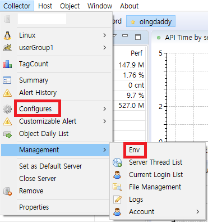
Task: Click the API Time chart title
Action: click(186, 38)
